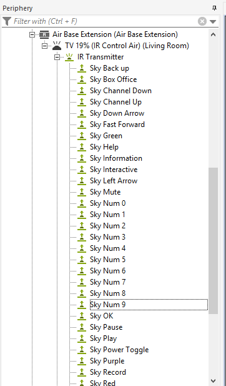Select the Sky Play command

(103, 338)
